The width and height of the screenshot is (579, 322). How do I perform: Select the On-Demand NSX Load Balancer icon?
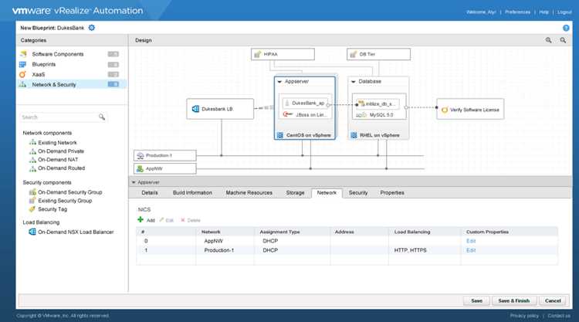(x=32, y=232)
